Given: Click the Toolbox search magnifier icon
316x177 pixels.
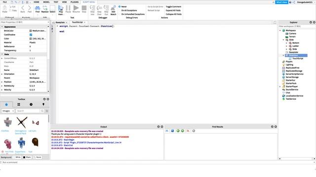Looking at the screenshot, I should [x=42, y=111].
